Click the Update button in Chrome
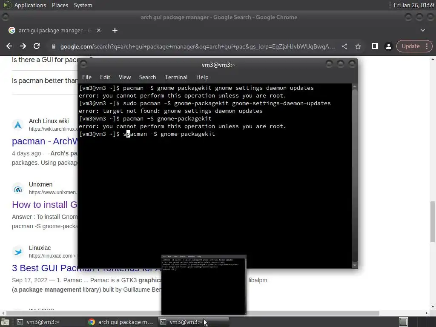 pyautogui.click(x=411, y=46)
